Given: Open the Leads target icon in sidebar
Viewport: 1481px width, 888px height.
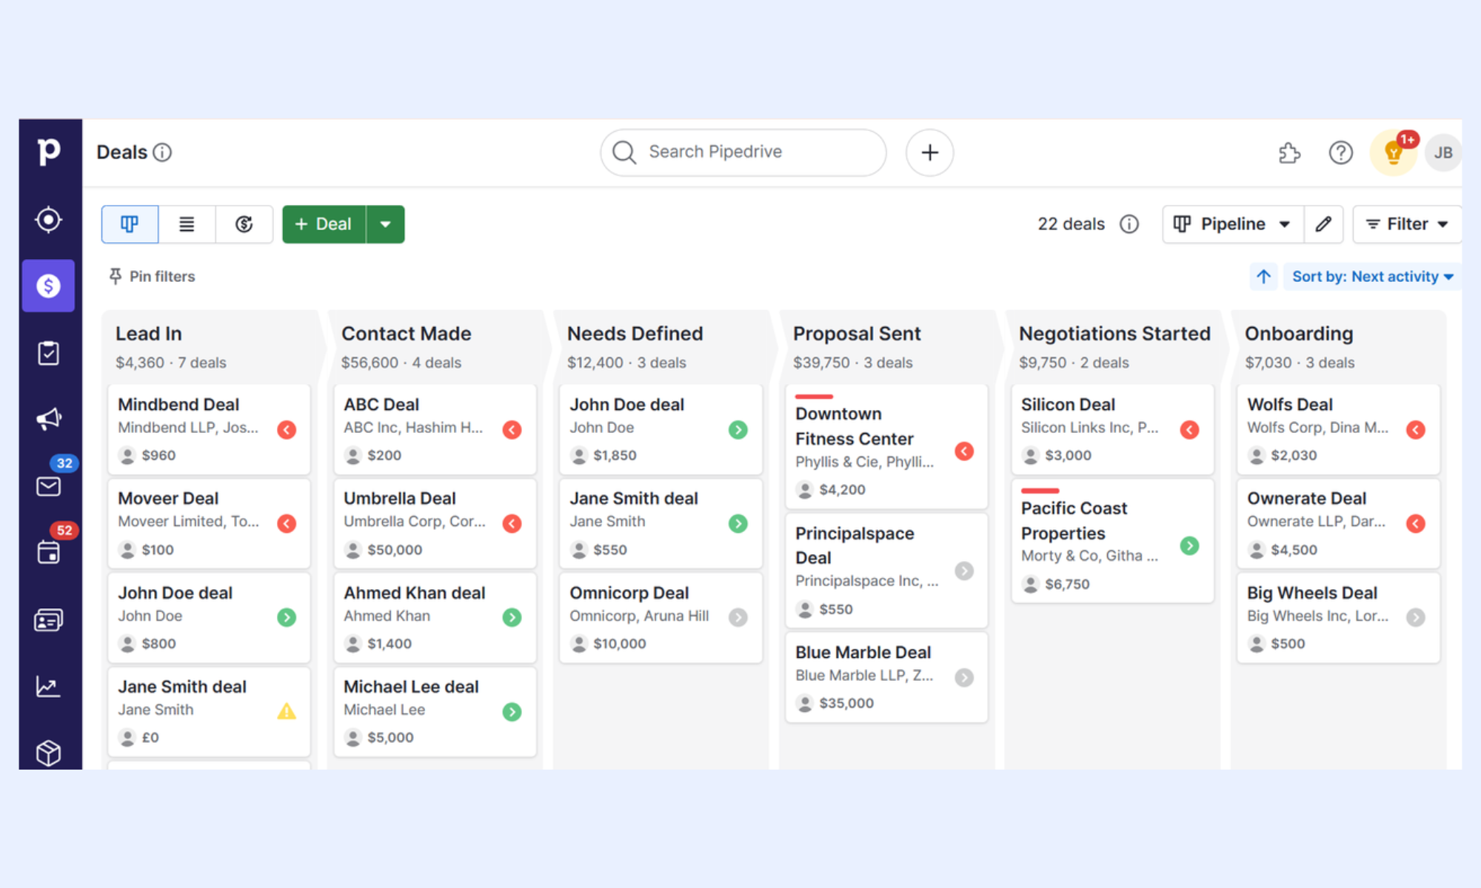Looking at the screenshot, I should tap(49, 220).
